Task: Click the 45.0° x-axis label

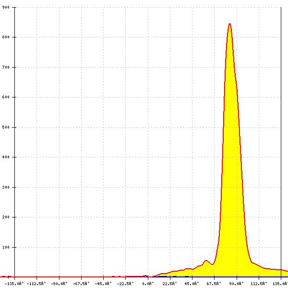Action: 192,284
